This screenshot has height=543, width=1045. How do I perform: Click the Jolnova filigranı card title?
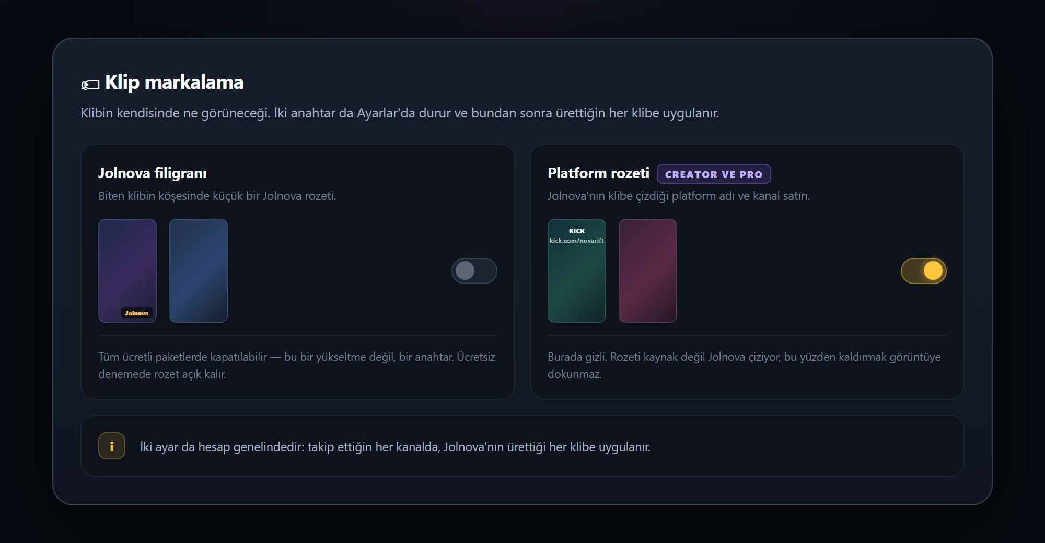[x=153, y=173]
